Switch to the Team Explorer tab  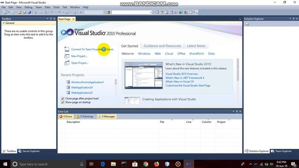[281, 151]
